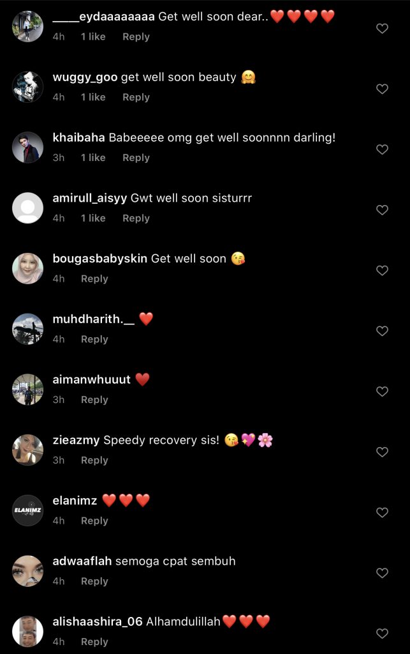Screen dimensions: 410x654
Task: Reply to khaibaha's comment
Action: coord(136,158)
